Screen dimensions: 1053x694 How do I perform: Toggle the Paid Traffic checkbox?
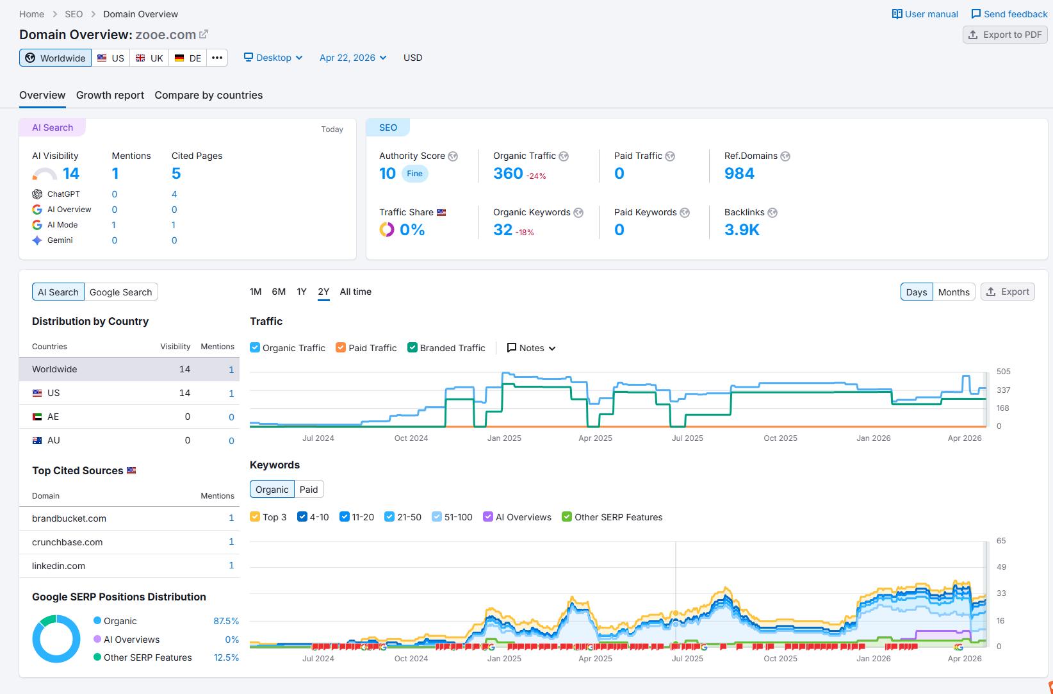point(341,347)
